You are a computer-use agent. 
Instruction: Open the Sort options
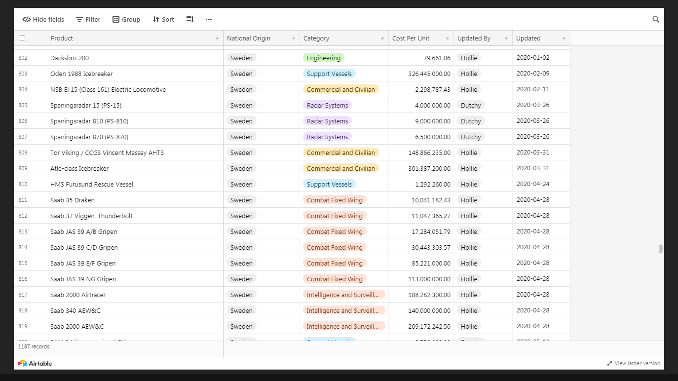[163, 19]
